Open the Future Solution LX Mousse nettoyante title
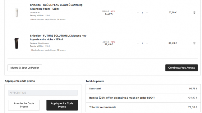This screenshot has height=113, width=202. (58, 38)
